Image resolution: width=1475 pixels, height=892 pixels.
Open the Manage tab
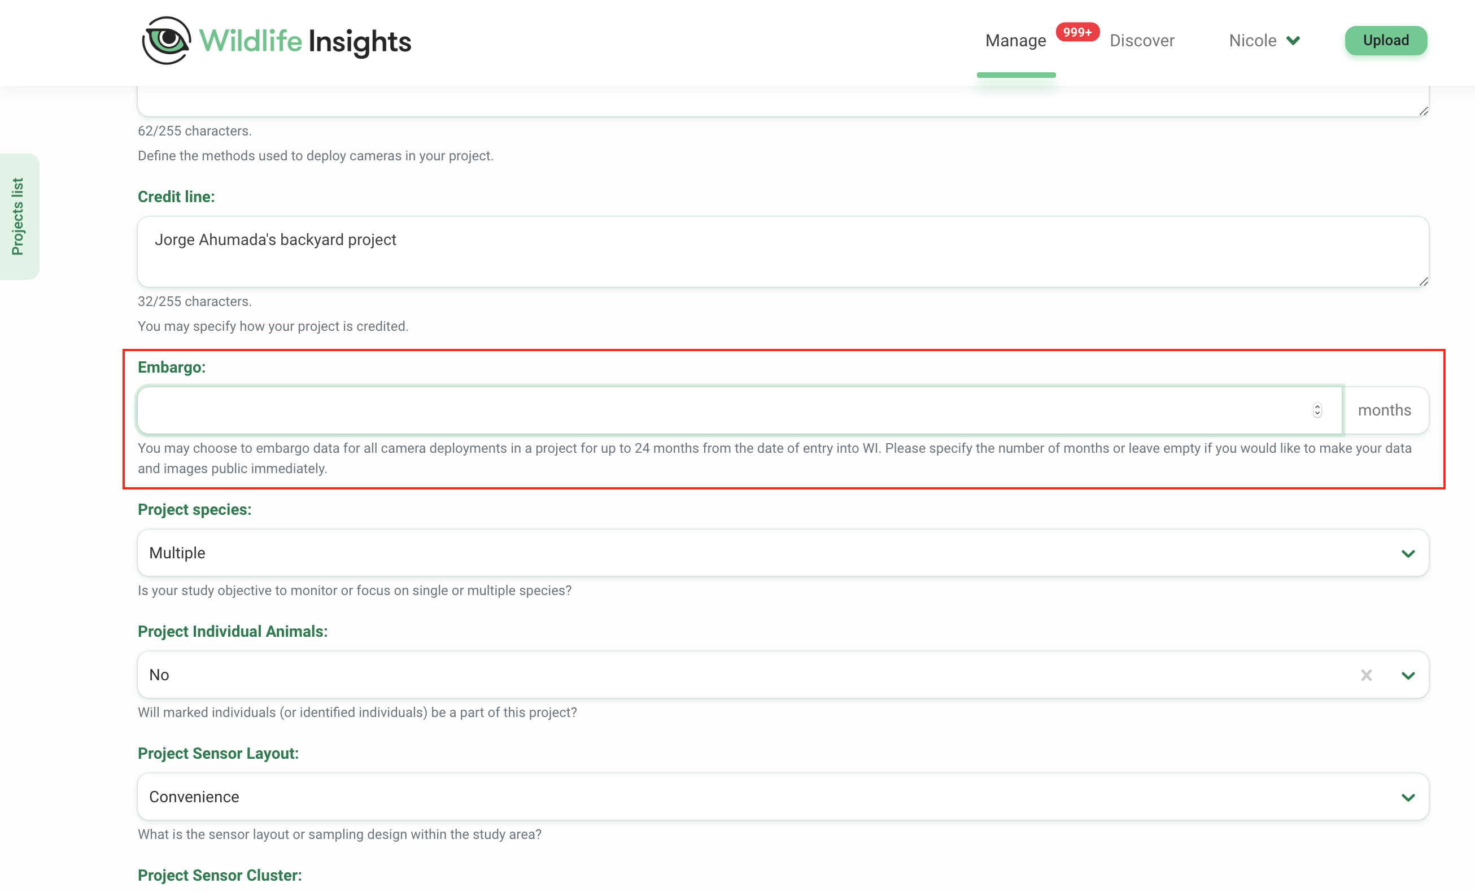coord(1015,40)
